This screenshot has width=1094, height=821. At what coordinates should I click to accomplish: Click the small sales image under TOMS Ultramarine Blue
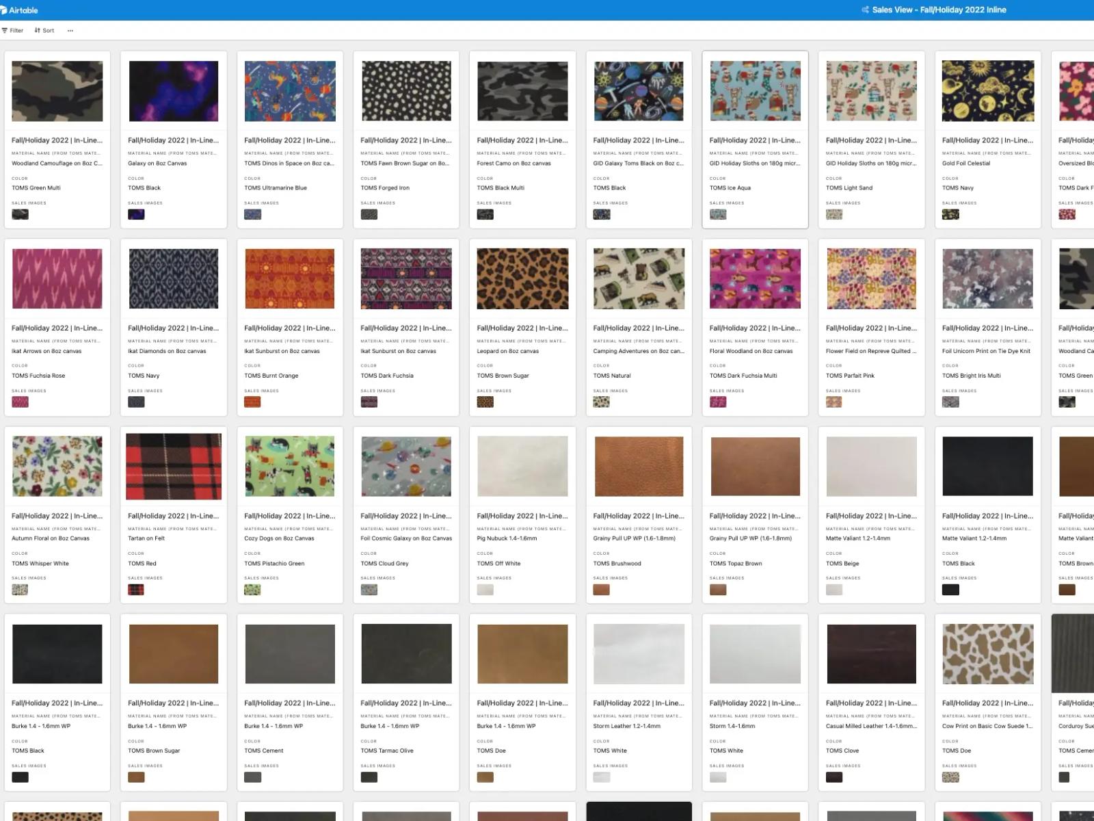pyautogui.click(x=253, y=214)
